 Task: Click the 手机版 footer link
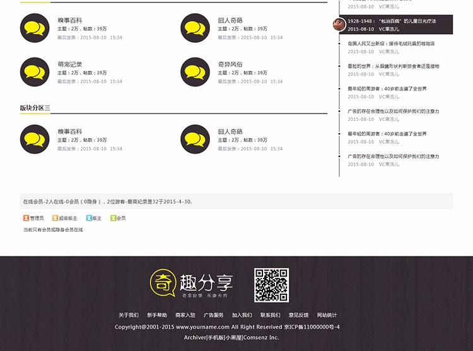click(216, 337)
